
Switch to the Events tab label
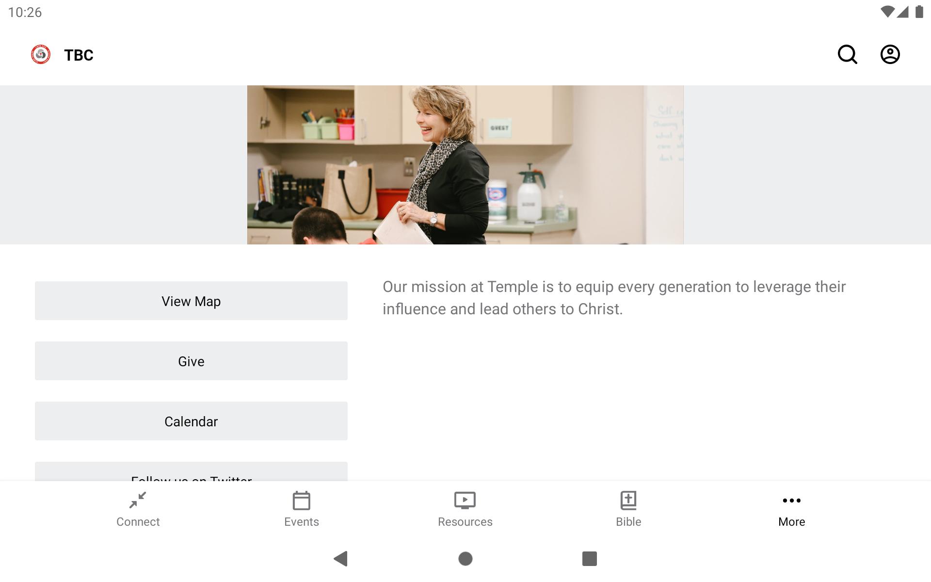point(302,522)
